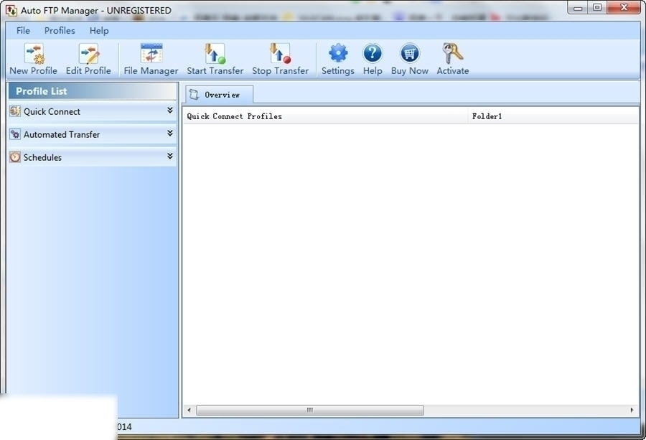Click the Folder1 column header

tap(553, 116)
